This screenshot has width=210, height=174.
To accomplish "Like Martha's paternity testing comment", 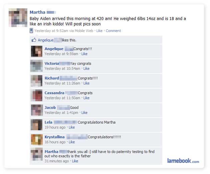I will (75, 161).
